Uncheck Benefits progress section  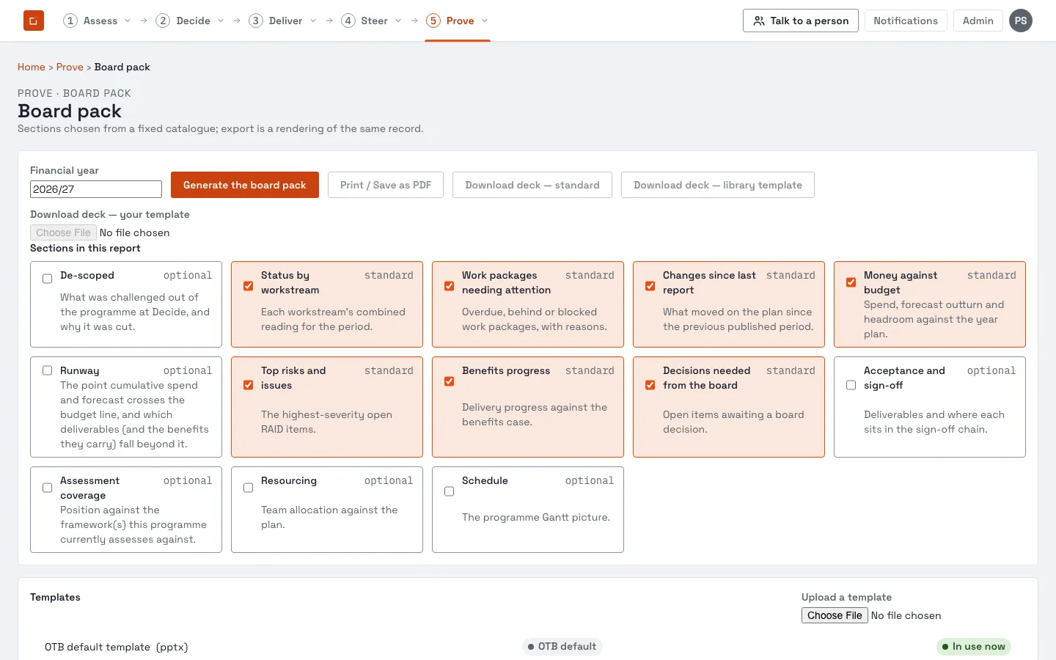(449, 381)
